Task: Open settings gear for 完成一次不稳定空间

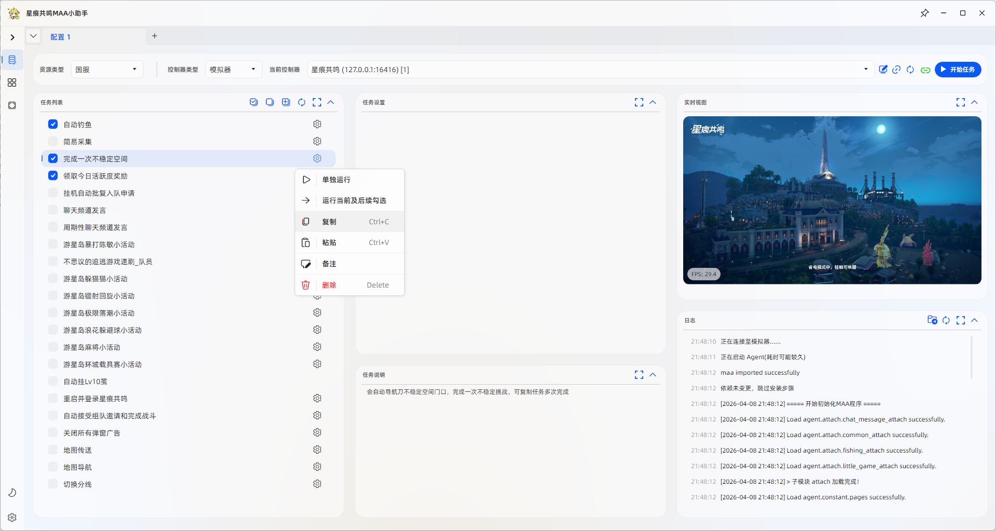Action: click(x=317, y=158)
